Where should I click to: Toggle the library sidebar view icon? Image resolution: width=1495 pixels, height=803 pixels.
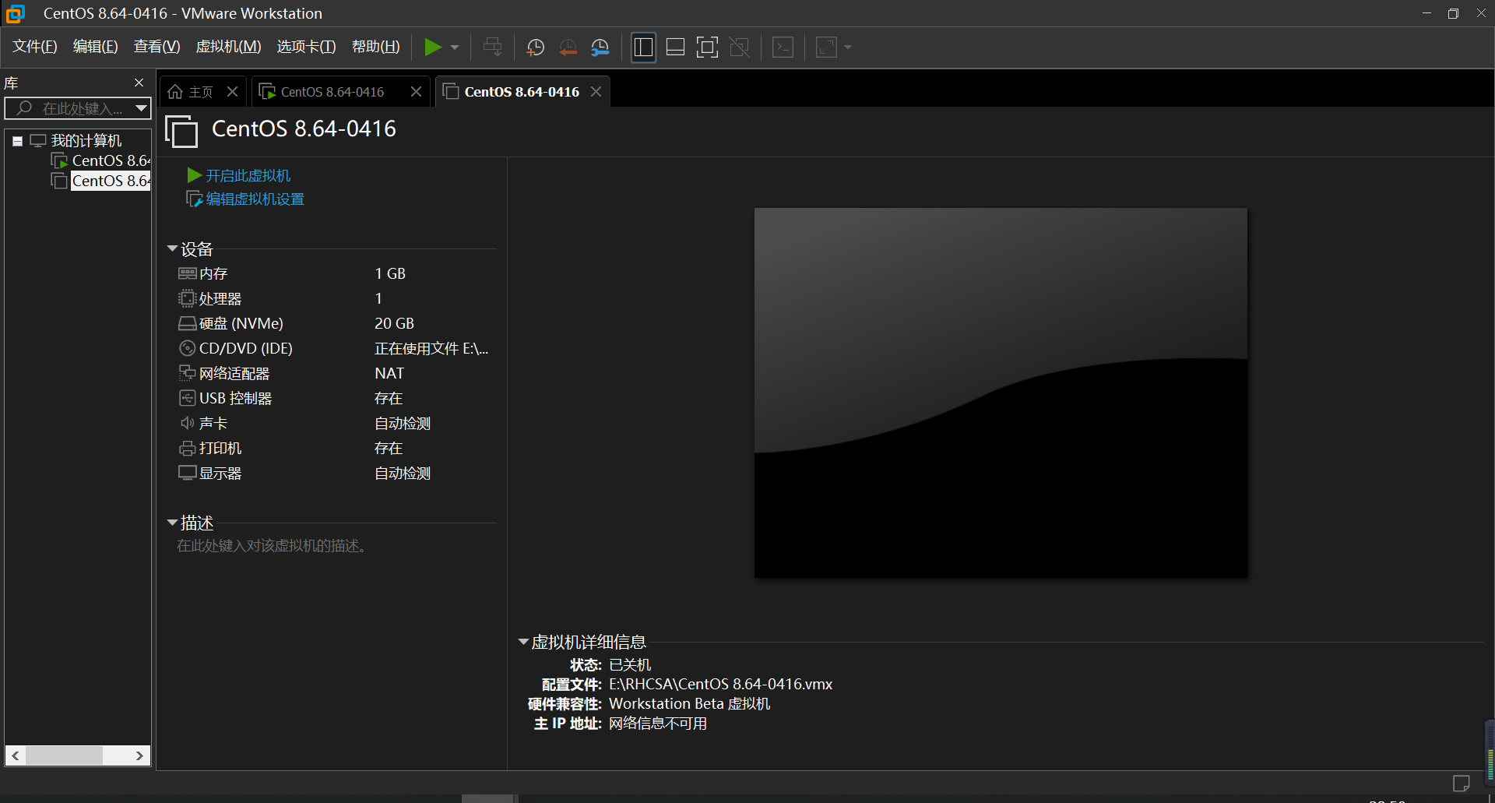coord(643,48)
